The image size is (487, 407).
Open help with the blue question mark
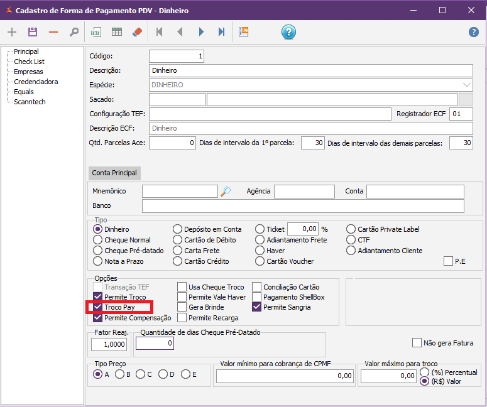pos(288,32)
